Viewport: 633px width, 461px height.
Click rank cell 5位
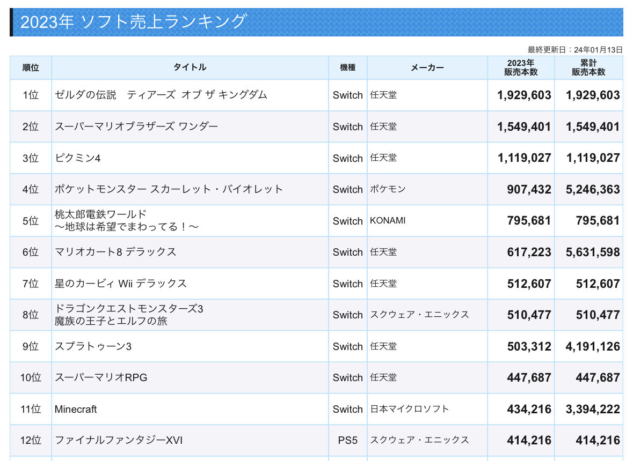pyautogui.click(x=31, y=221)
